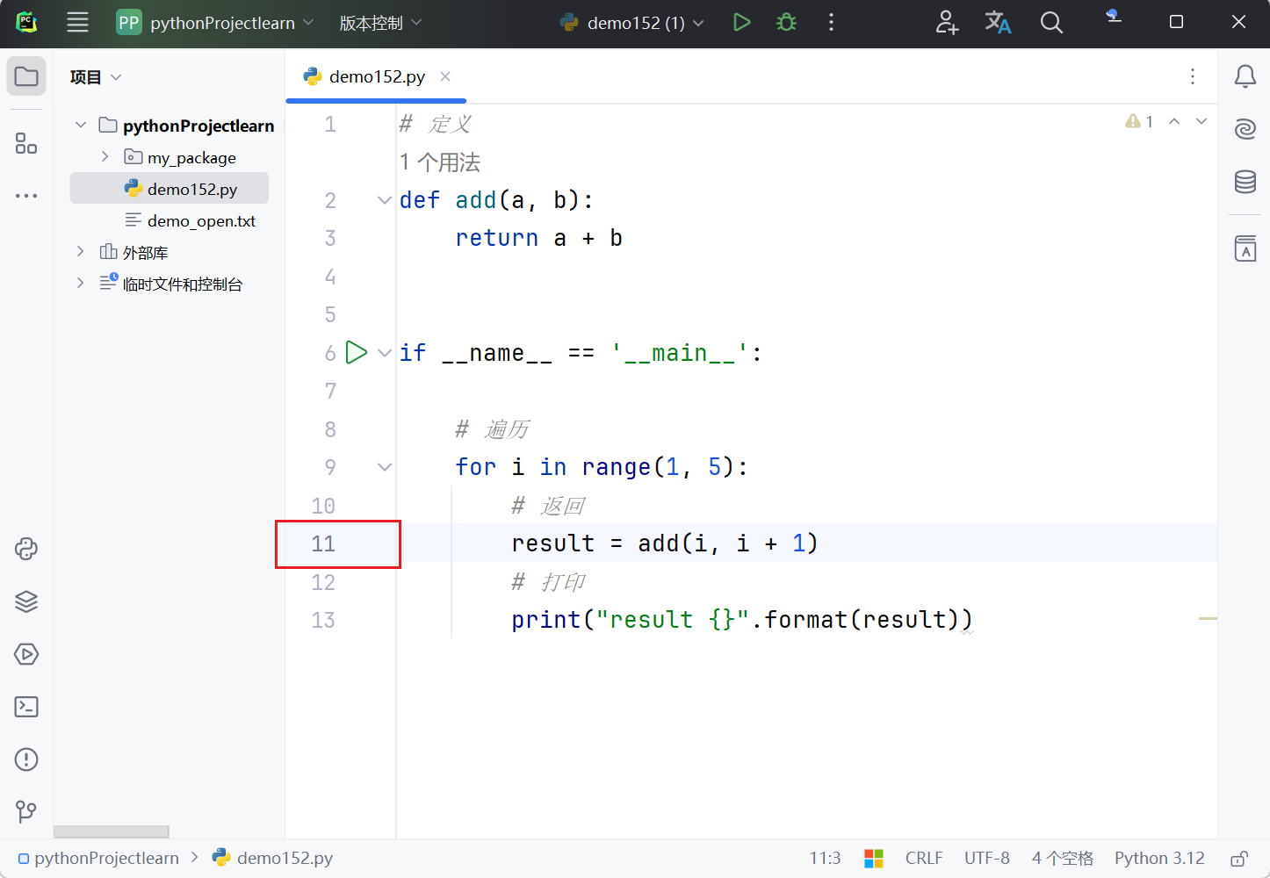Open the Python Console tool window

[x=26, y=549]
